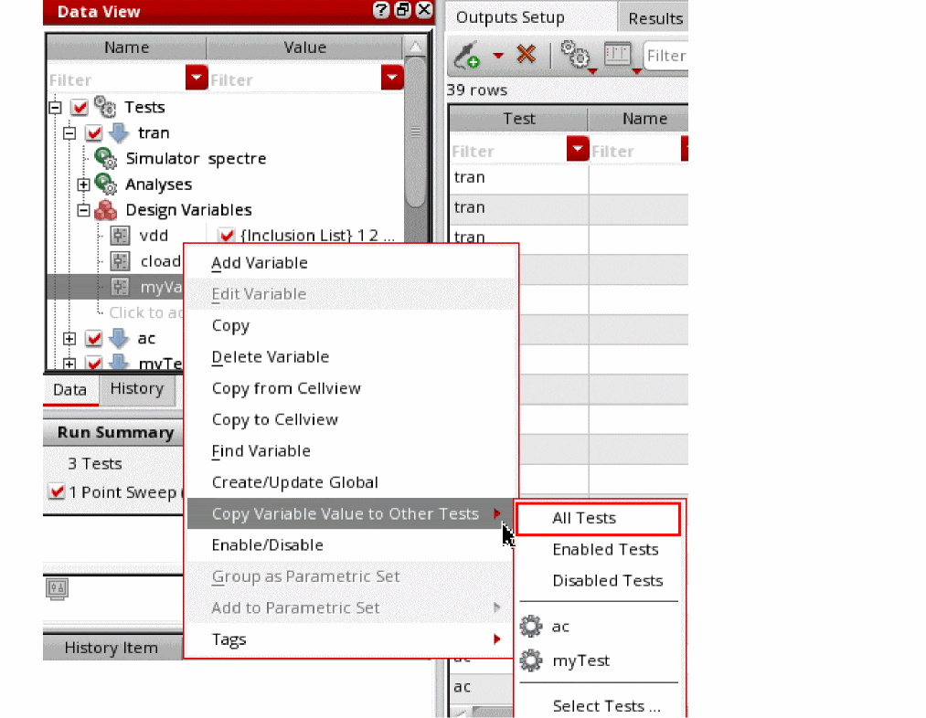Toggle the 1 Point Sweep checkbox
The image size is (926, 718).
[57, 491]
